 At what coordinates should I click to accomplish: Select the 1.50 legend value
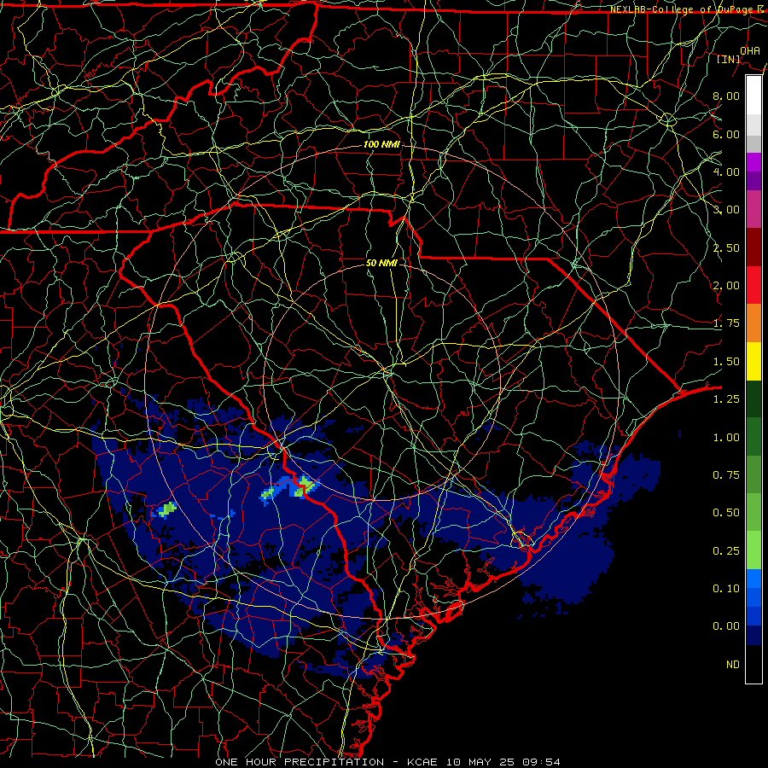tap(726, 362)
